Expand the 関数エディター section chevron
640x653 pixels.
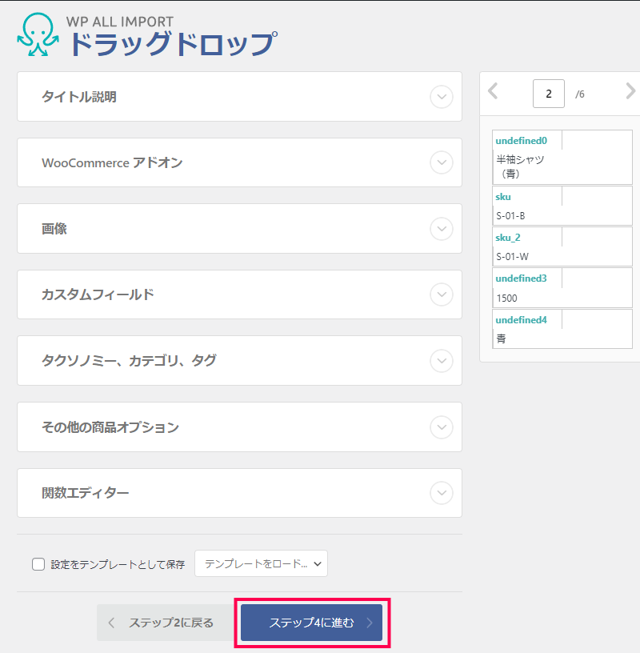click(442, 493)
